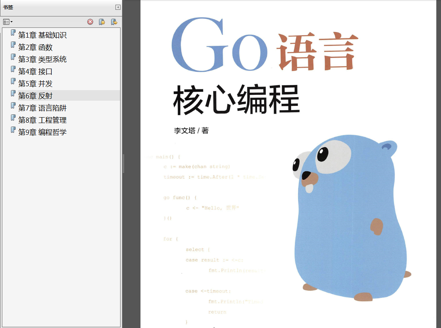
Task: Open the bookmark options dropdown menu
Action: [7, 22]
